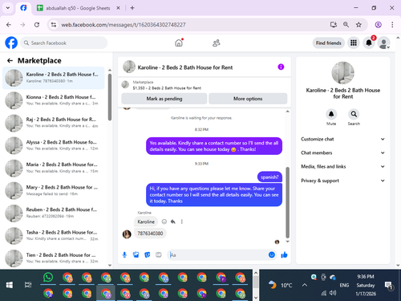Viewport: 401px width, 301px height.
Task: Send a thumbs-up like
Action: [284, 254]
